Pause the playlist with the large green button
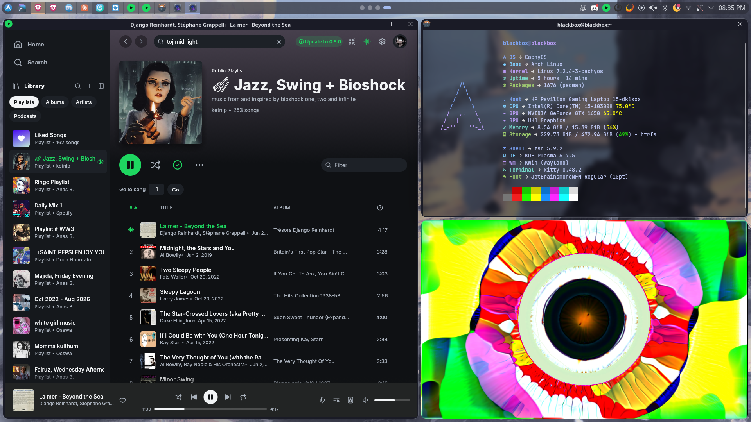The height and width of the screenshot is (422, 751). tap(130, 165)
